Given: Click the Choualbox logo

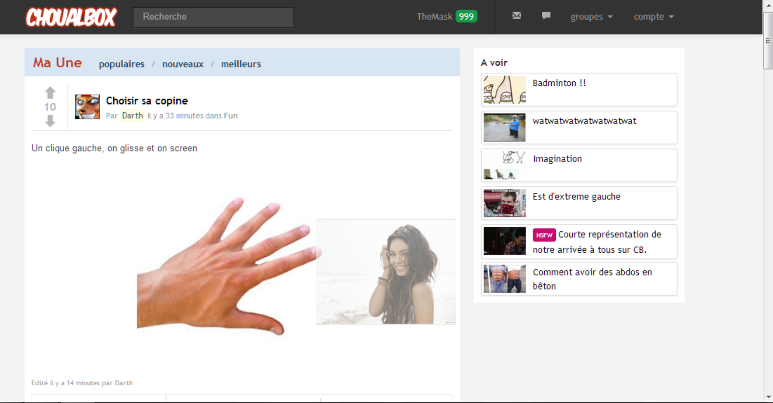Looking at the screenshot, I should pyautogui.click(x=71, y=17).
